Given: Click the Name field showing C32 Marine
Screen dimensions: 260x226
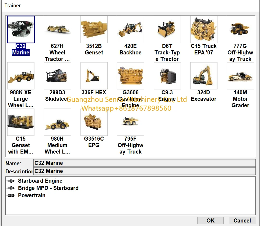Looking at the screenshot, I should pos(144,163).
